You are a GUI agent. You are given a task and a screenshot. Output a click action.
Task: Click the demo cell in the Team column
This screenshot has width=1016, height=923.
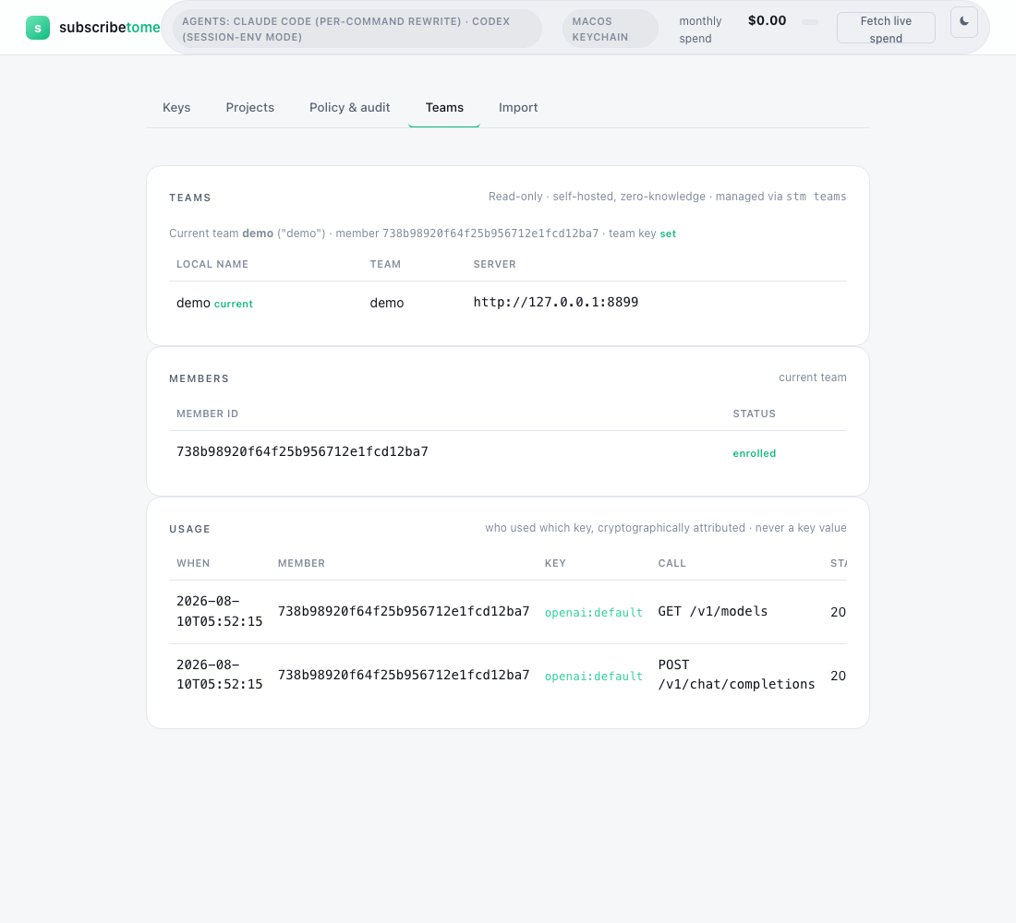(x=387, y=303)
